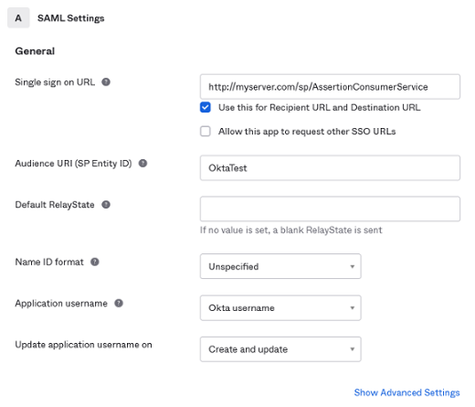This screenshot has height=407, width=475.
Task: Select the OktaTest Audience URI field
Action: point(330,168)
